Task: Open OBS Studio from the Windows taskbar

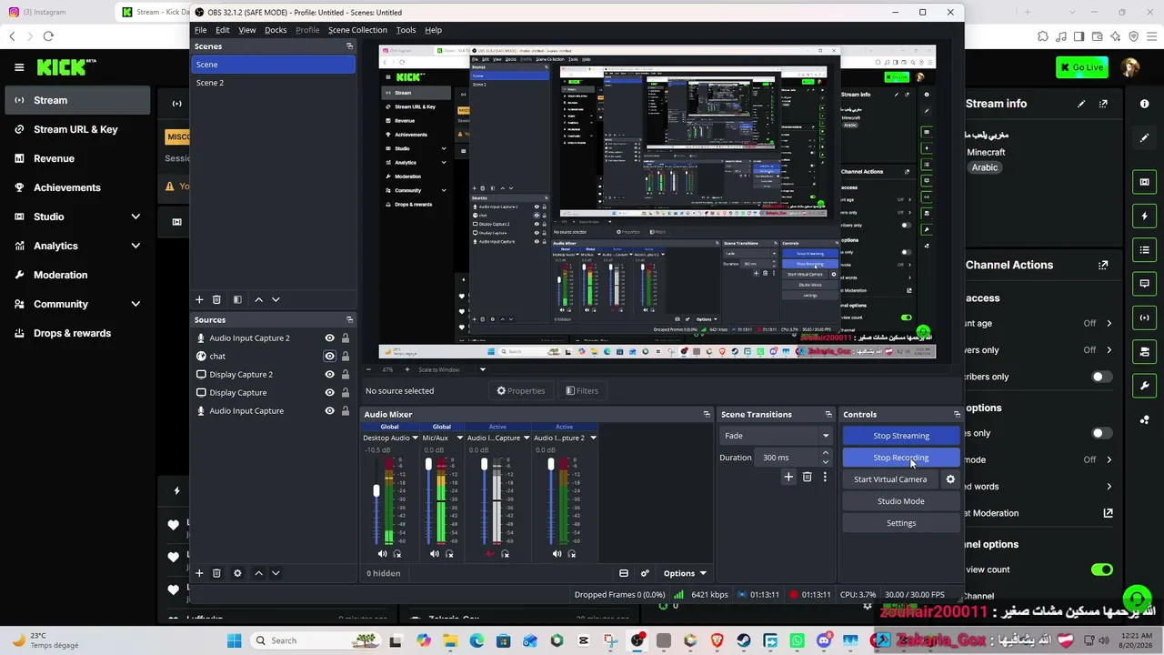Action: point(637,640)
